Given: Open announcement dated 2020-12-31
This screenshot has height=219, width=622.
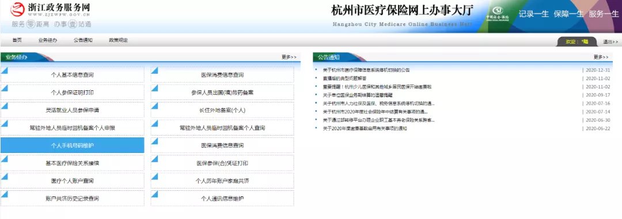Looking at the screenshot, I should tap(366, 70).
